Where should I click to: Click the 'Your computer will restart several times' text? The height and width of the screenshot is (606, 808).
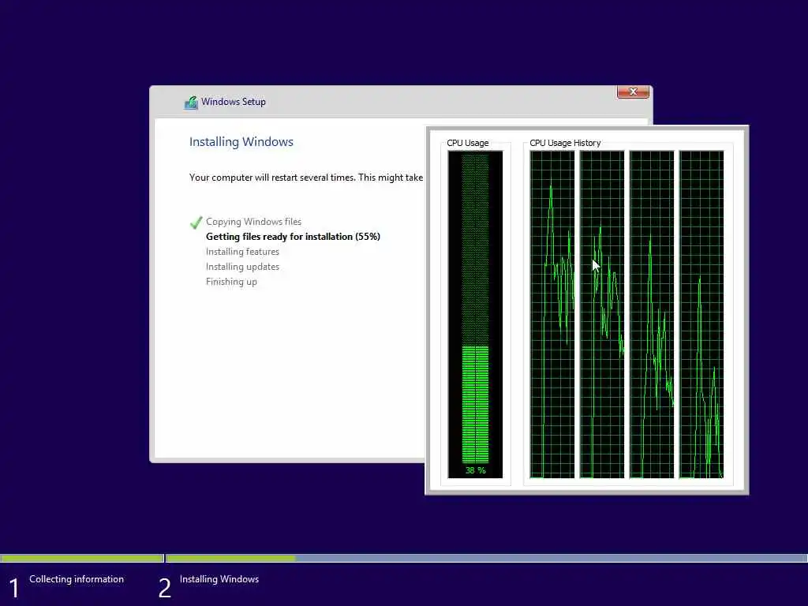(x=306, y=178)
